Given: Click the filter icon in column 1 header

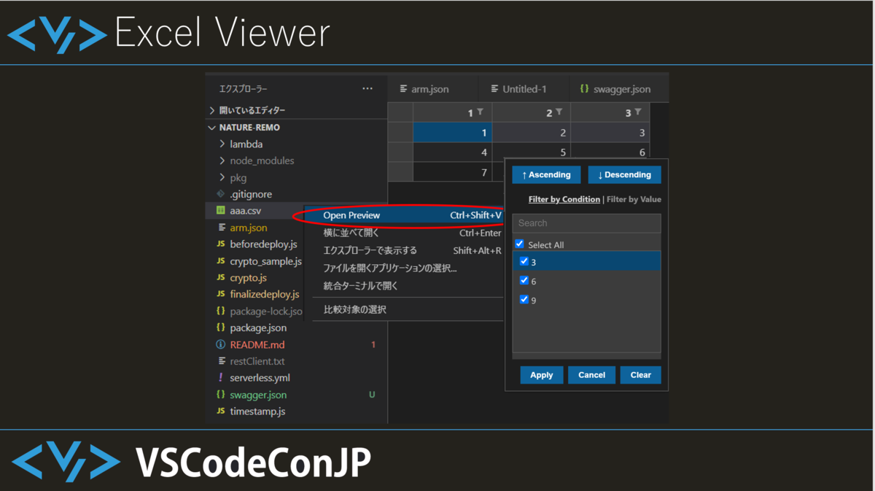Looking at the screenshot, I should 480,112.
